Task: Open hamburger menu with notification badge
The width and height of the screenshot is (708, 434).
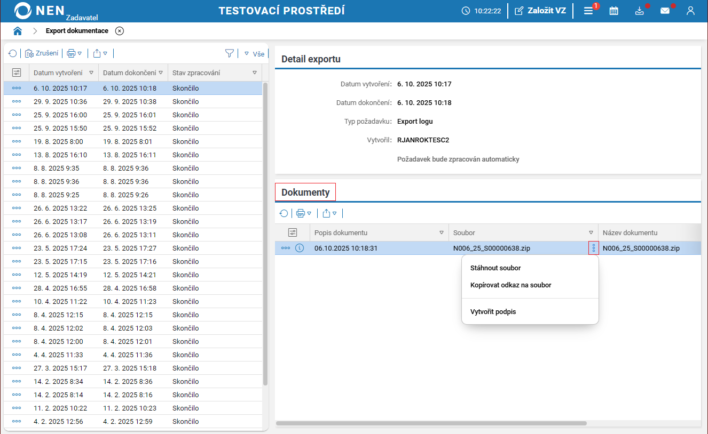Action: click(588, 11)
